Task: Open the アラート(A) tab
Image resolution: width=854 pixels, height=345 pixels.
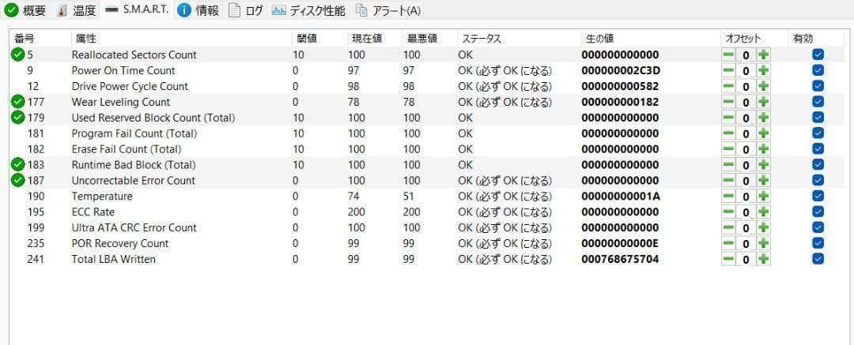Action: tap(387, 9)
